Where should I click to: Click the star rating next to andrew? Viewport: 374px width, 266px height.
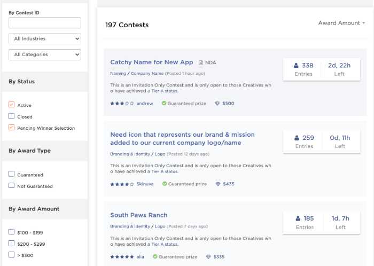122,104
